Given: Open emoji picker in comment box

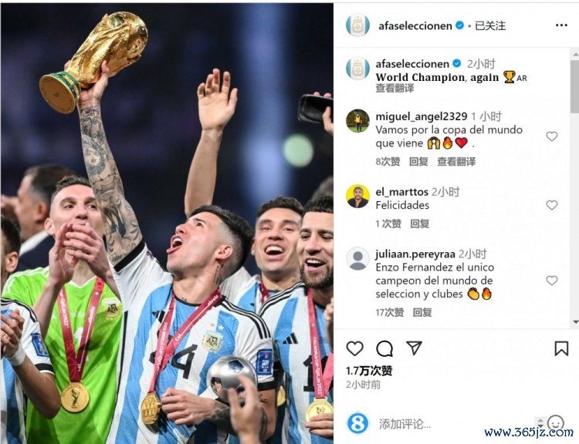Looking at the screenshot, I should pos(556,422).
